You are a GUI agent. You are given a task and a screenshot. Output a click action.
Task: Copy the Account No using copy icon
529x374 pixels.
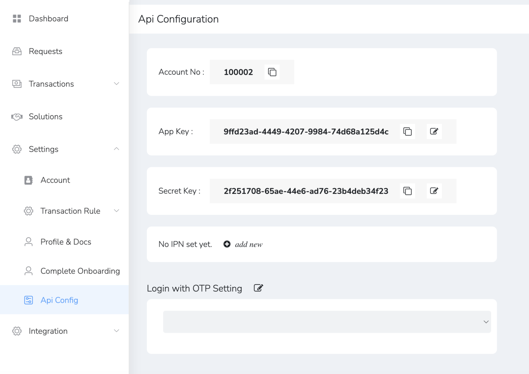coord(271,72)
